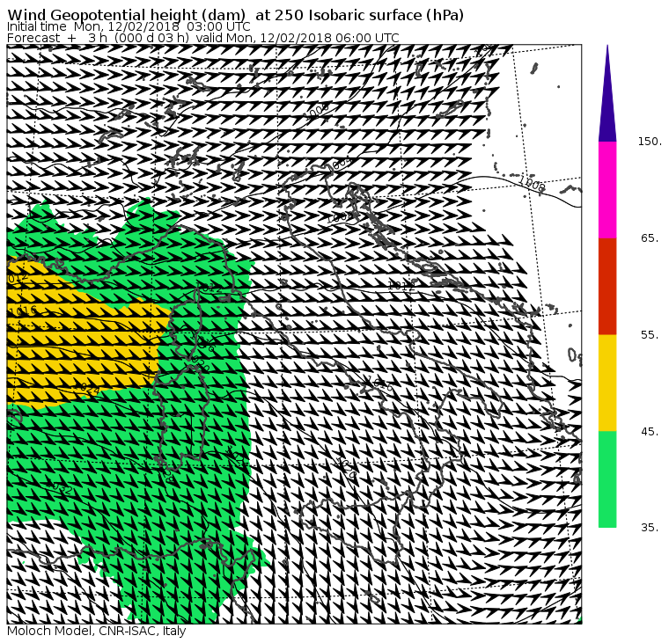
Task: Click the chart title 'Wind Geopotential height (dam)'
Action: 126,15
